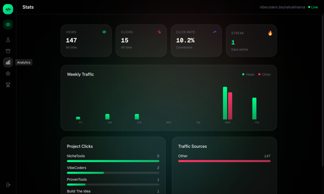The height and width of the screenshot is (194, 324).
Task: Click the projects archive icon in sidebar
Action: 8,51
